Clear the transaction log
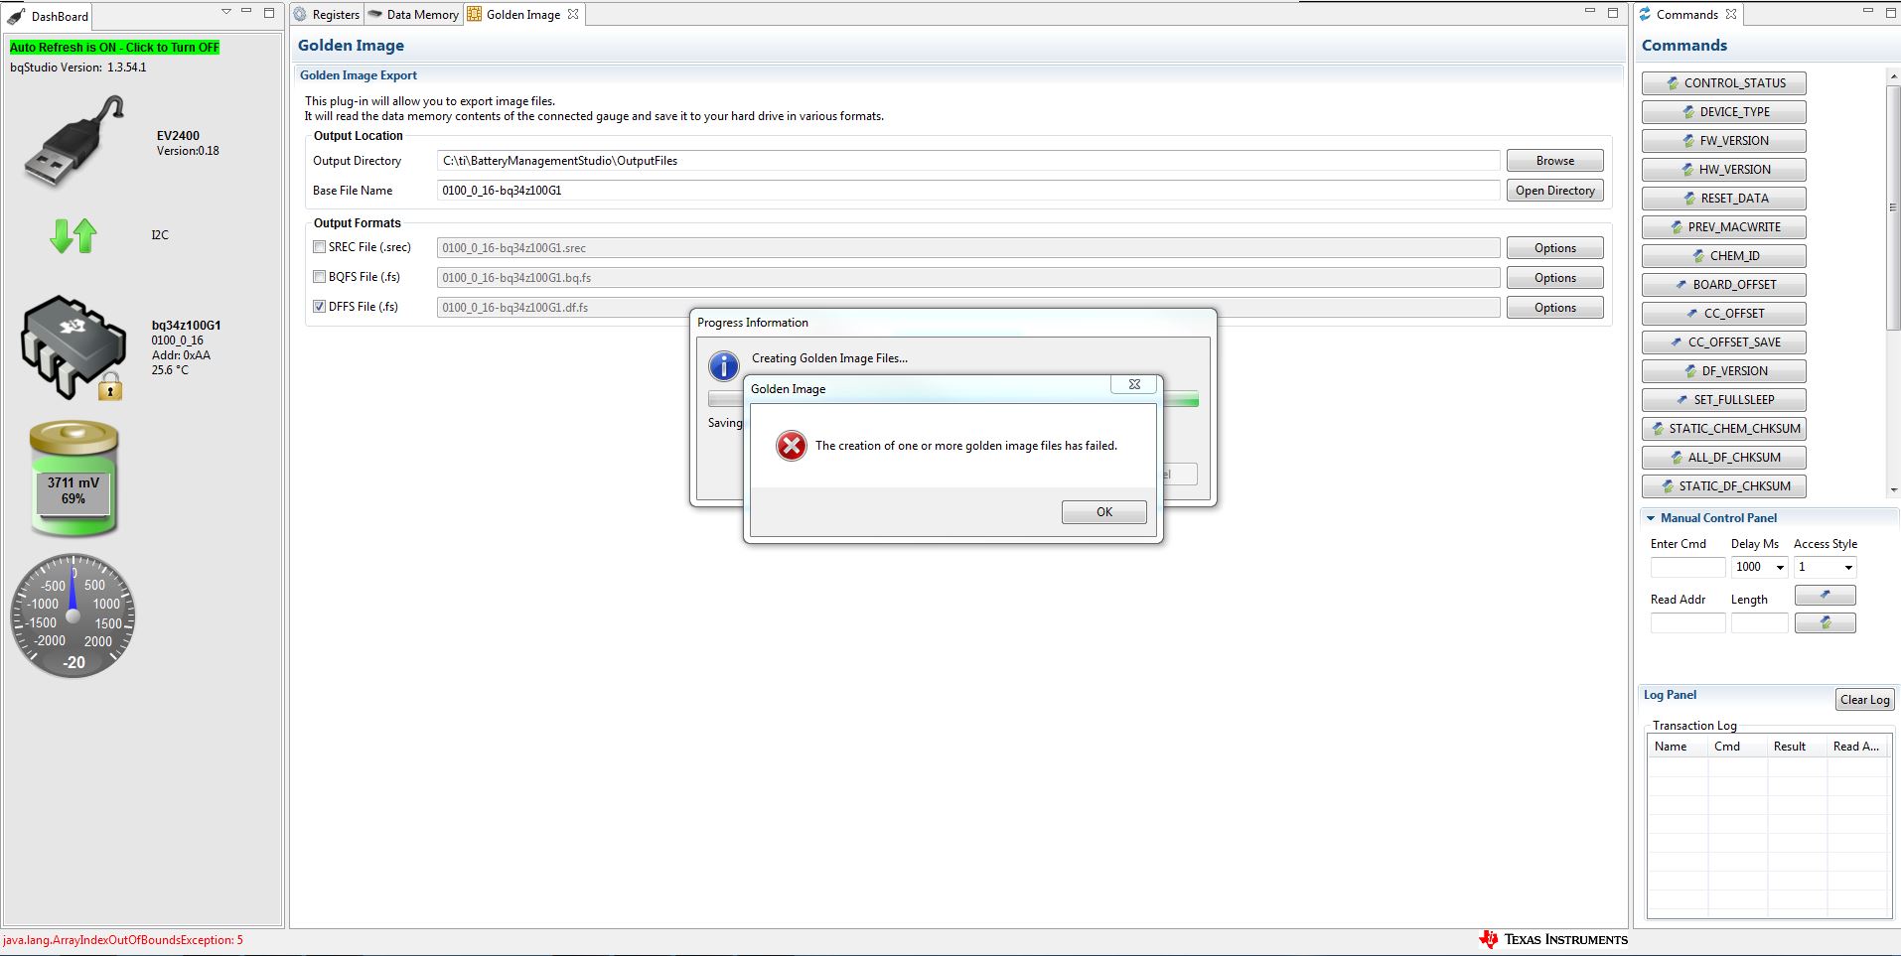1901x956 pixels. [x=1864, y=700]
